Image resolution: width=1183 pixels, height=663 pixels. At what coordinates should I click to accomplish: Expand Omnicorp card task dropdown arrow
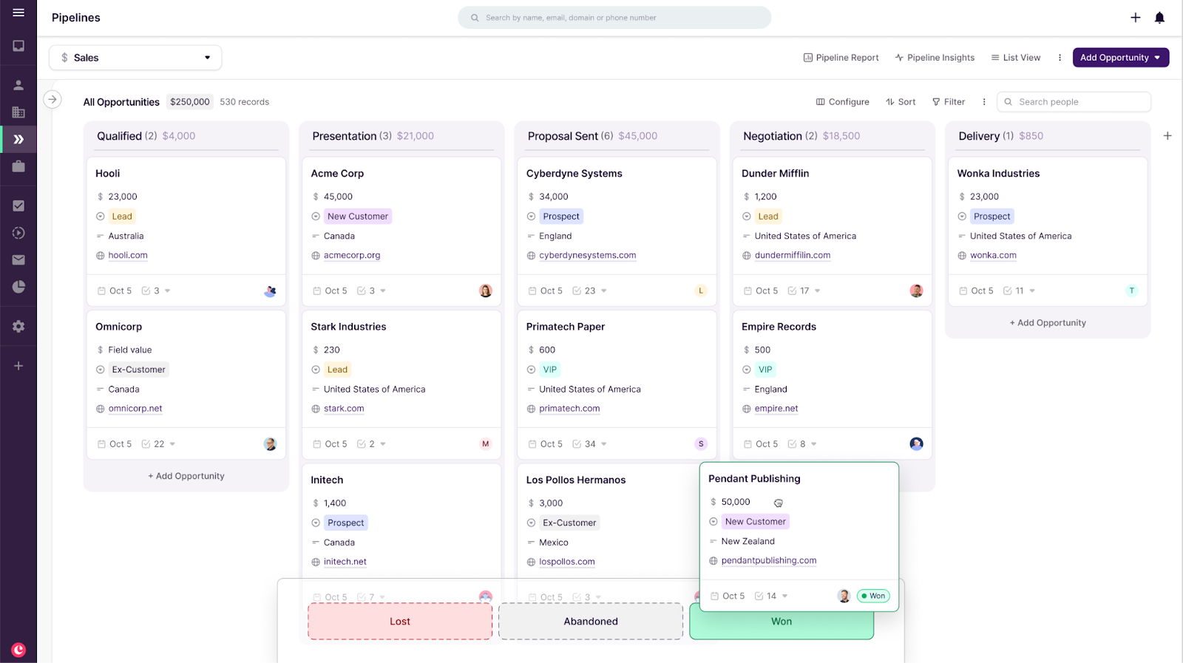tap(172, 444)
